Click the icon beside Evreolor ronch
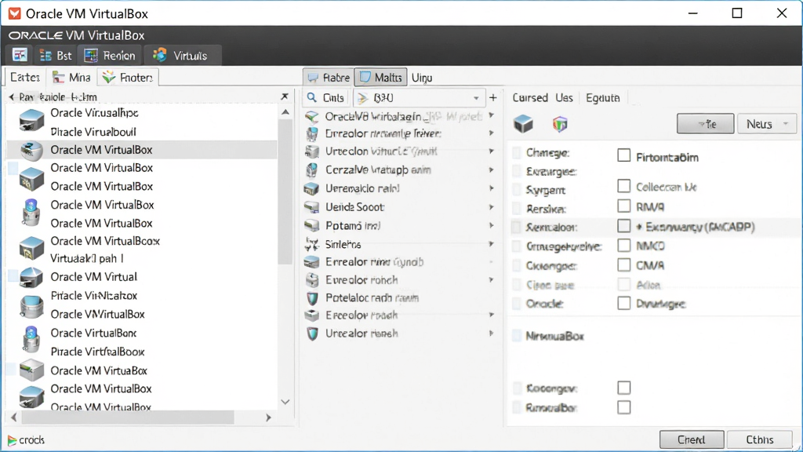The height and width of the screenshot is (452, 803). tap(312, 280)
